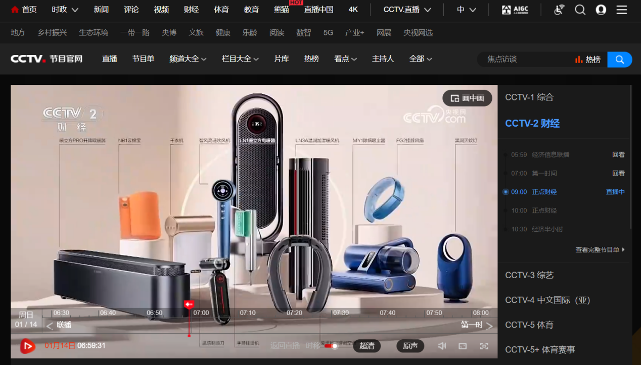
Task: Go to next timeline segment arrow beside 第一时
Action: pyautogui.click(x=489, y=326)
